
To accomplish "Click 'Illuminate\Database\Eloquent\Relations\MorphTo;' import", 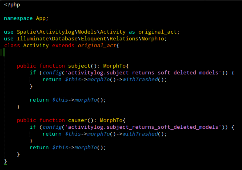I will point(92,39).
